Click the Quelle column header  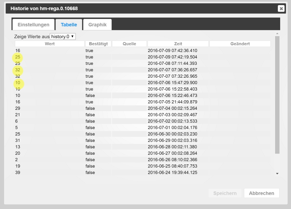pos(129,44)
